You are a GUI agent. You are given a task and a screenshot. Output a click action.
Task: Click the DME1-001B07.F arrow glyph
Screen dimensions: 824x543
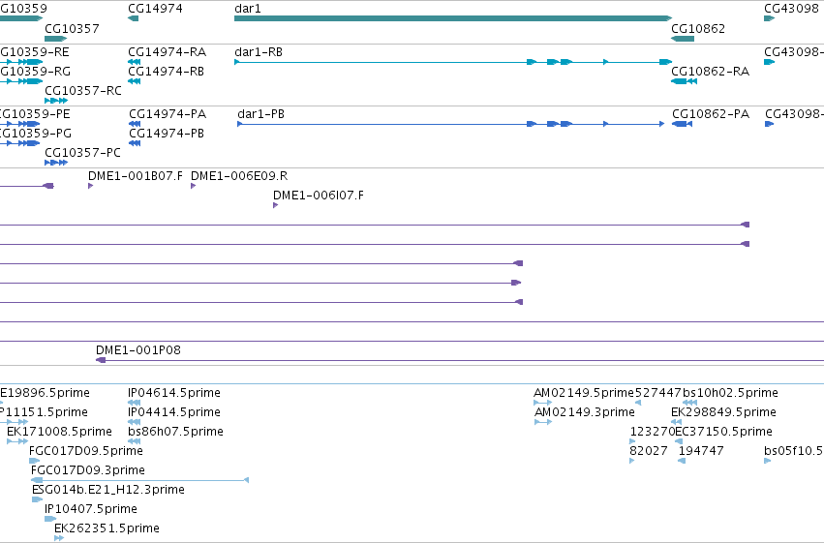pos(90,186)
